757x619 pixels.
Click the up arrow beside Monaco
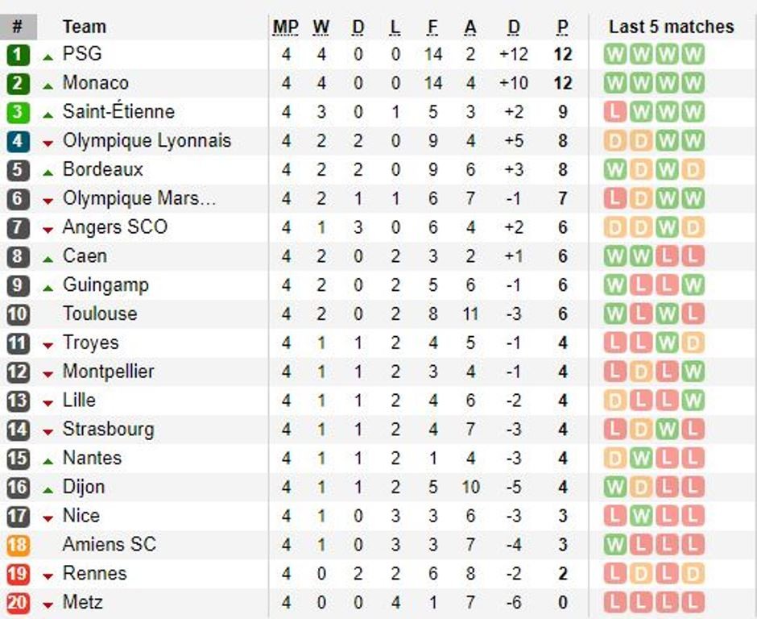[x=48, y=85]
